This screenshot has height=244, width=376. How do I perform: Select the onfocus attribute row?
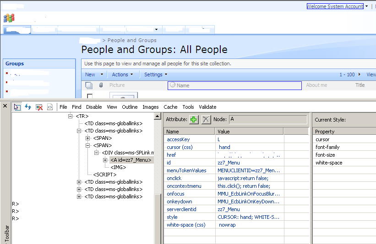coord(236,194)
